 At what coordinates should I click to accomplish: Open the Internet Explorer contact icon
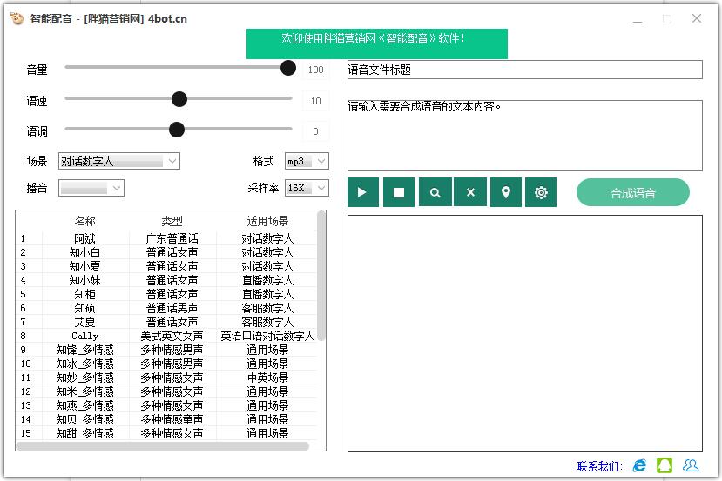tap(640, 465)
